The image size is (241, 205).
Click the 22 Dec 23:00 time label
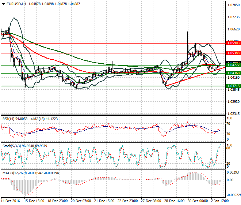(127, 201)
